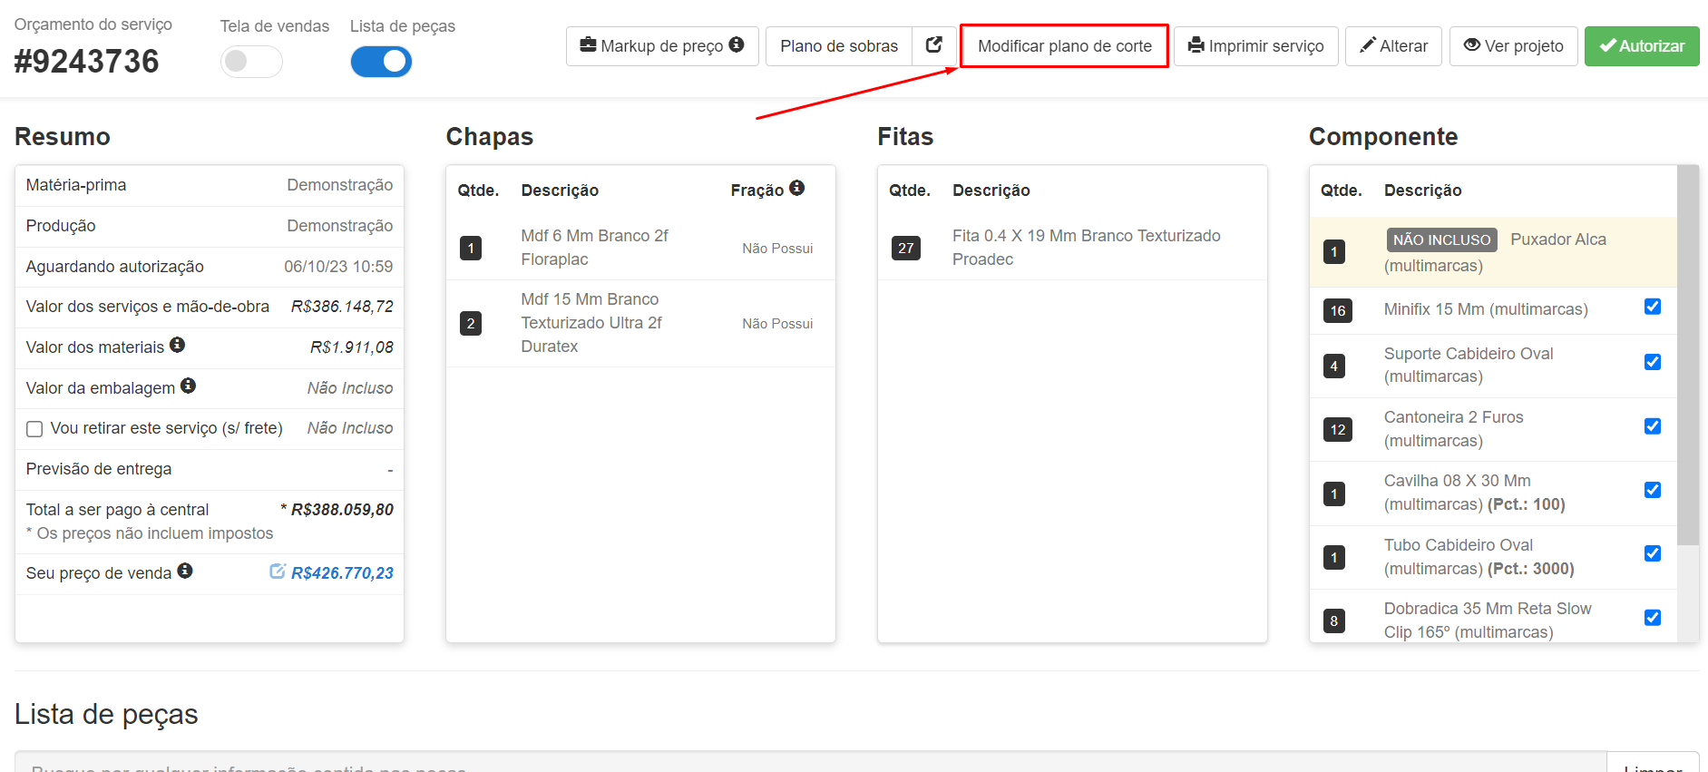Image resolution: width=1708 pixels, height=772 pixels.
Task: Uncheck the Cantoneira 2 Furos component
Action: click(1652, 426)
